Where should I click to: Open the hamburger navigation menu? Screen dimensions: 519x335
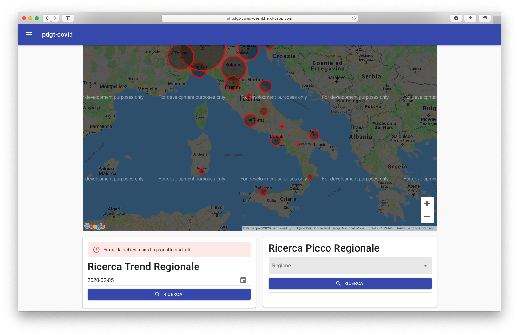click(29, 34)
